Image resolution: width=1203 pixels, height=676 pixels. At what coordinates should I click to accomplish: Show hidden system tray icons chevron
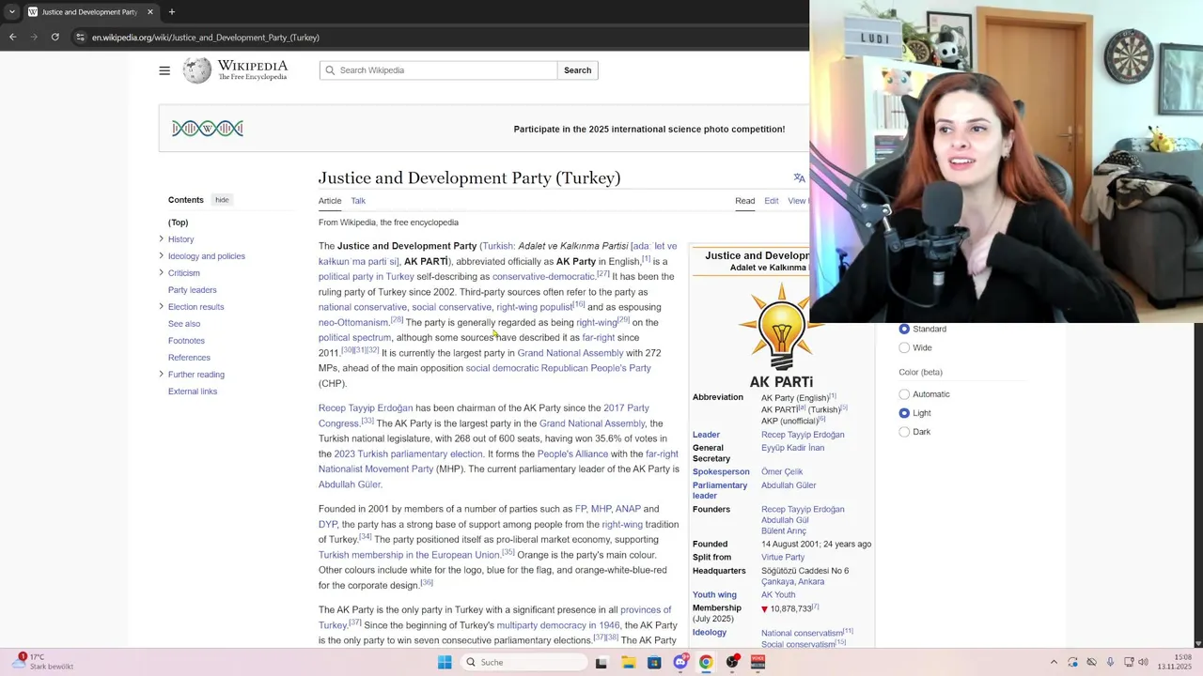point(1054,662)
